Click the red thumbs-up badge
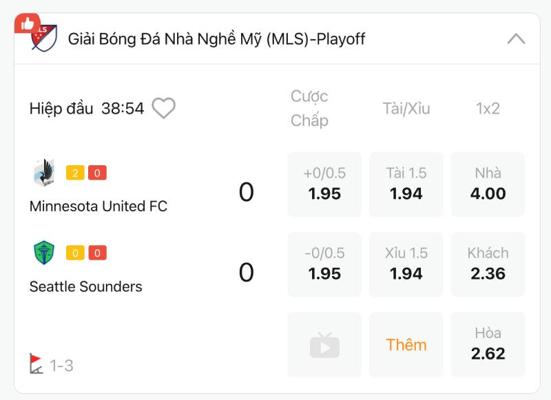The height and width of the screenshot is (400, 551). point(27,24)
